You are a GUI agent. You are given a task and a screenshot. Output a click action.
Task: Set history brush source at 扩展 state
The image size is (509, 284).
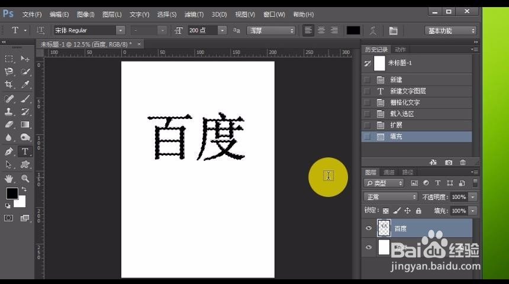tap(367, 125)
